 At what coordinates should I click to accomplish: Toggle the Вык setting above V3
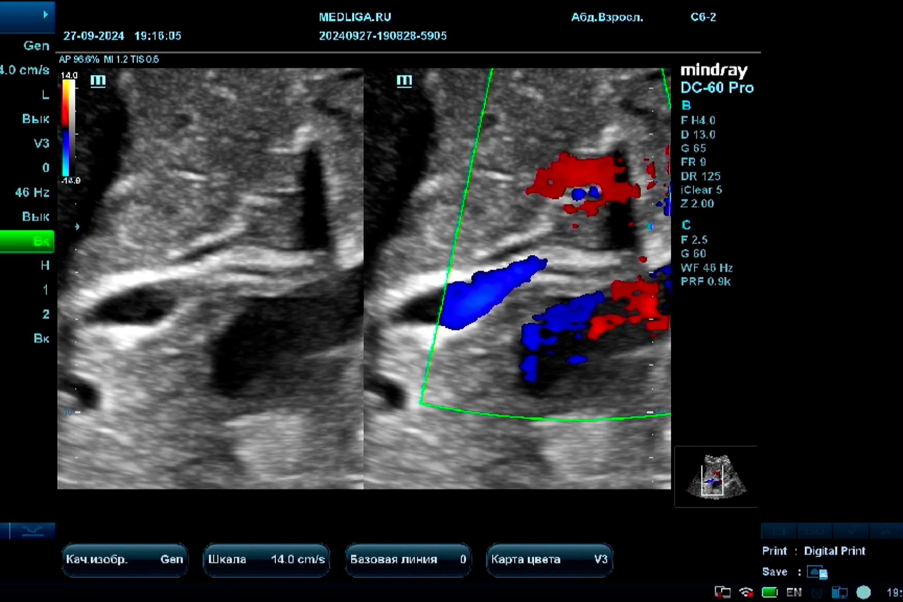pos(35,119)
